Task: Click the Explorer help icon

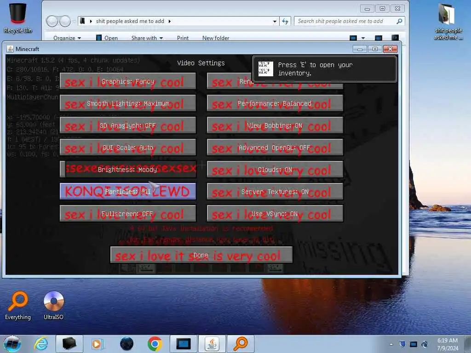Action: [x=395, y=38]
